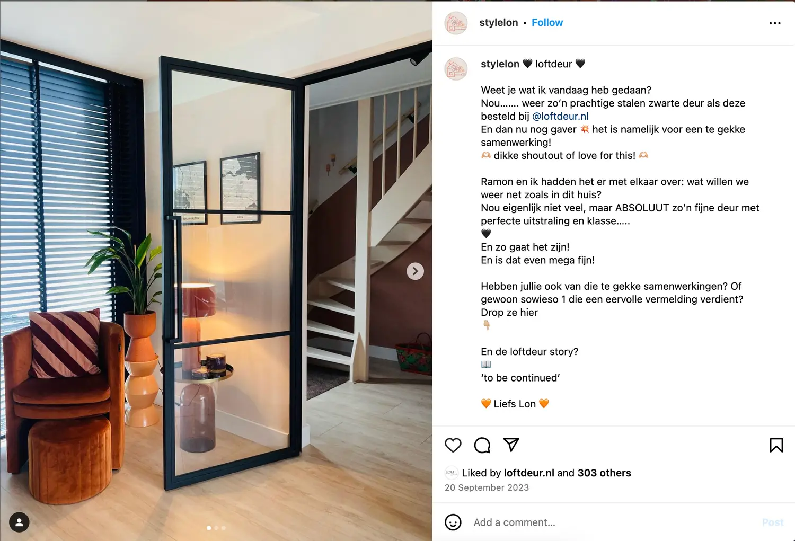Viewport: 795px width, 541px height.
Task: Save post with the bookmark icon
Action: click(x=776, y=445)
